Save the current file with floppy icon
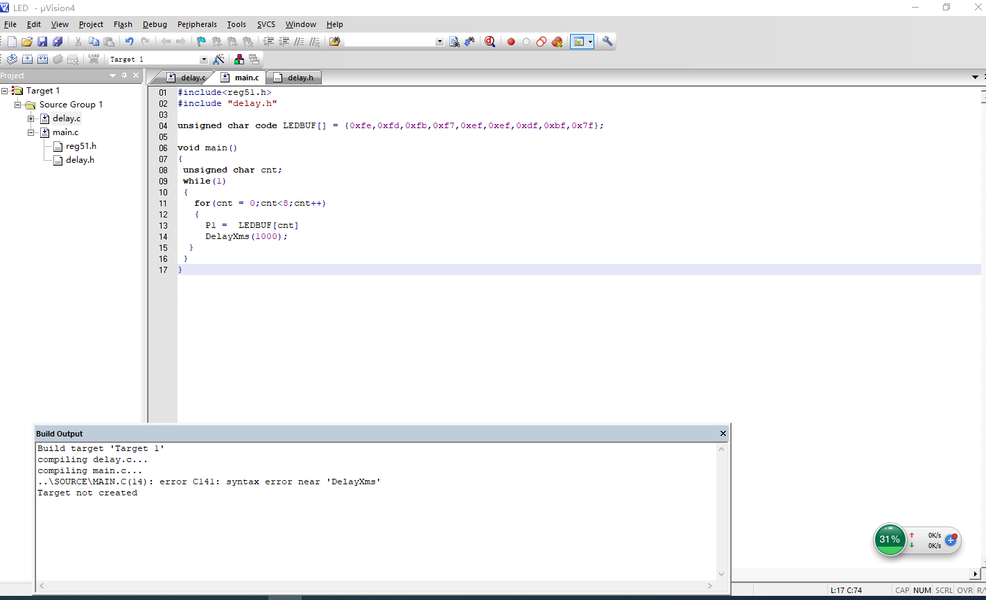Image resolution: width=986 pixels, height=600 pixels. [x=42, y=42]
